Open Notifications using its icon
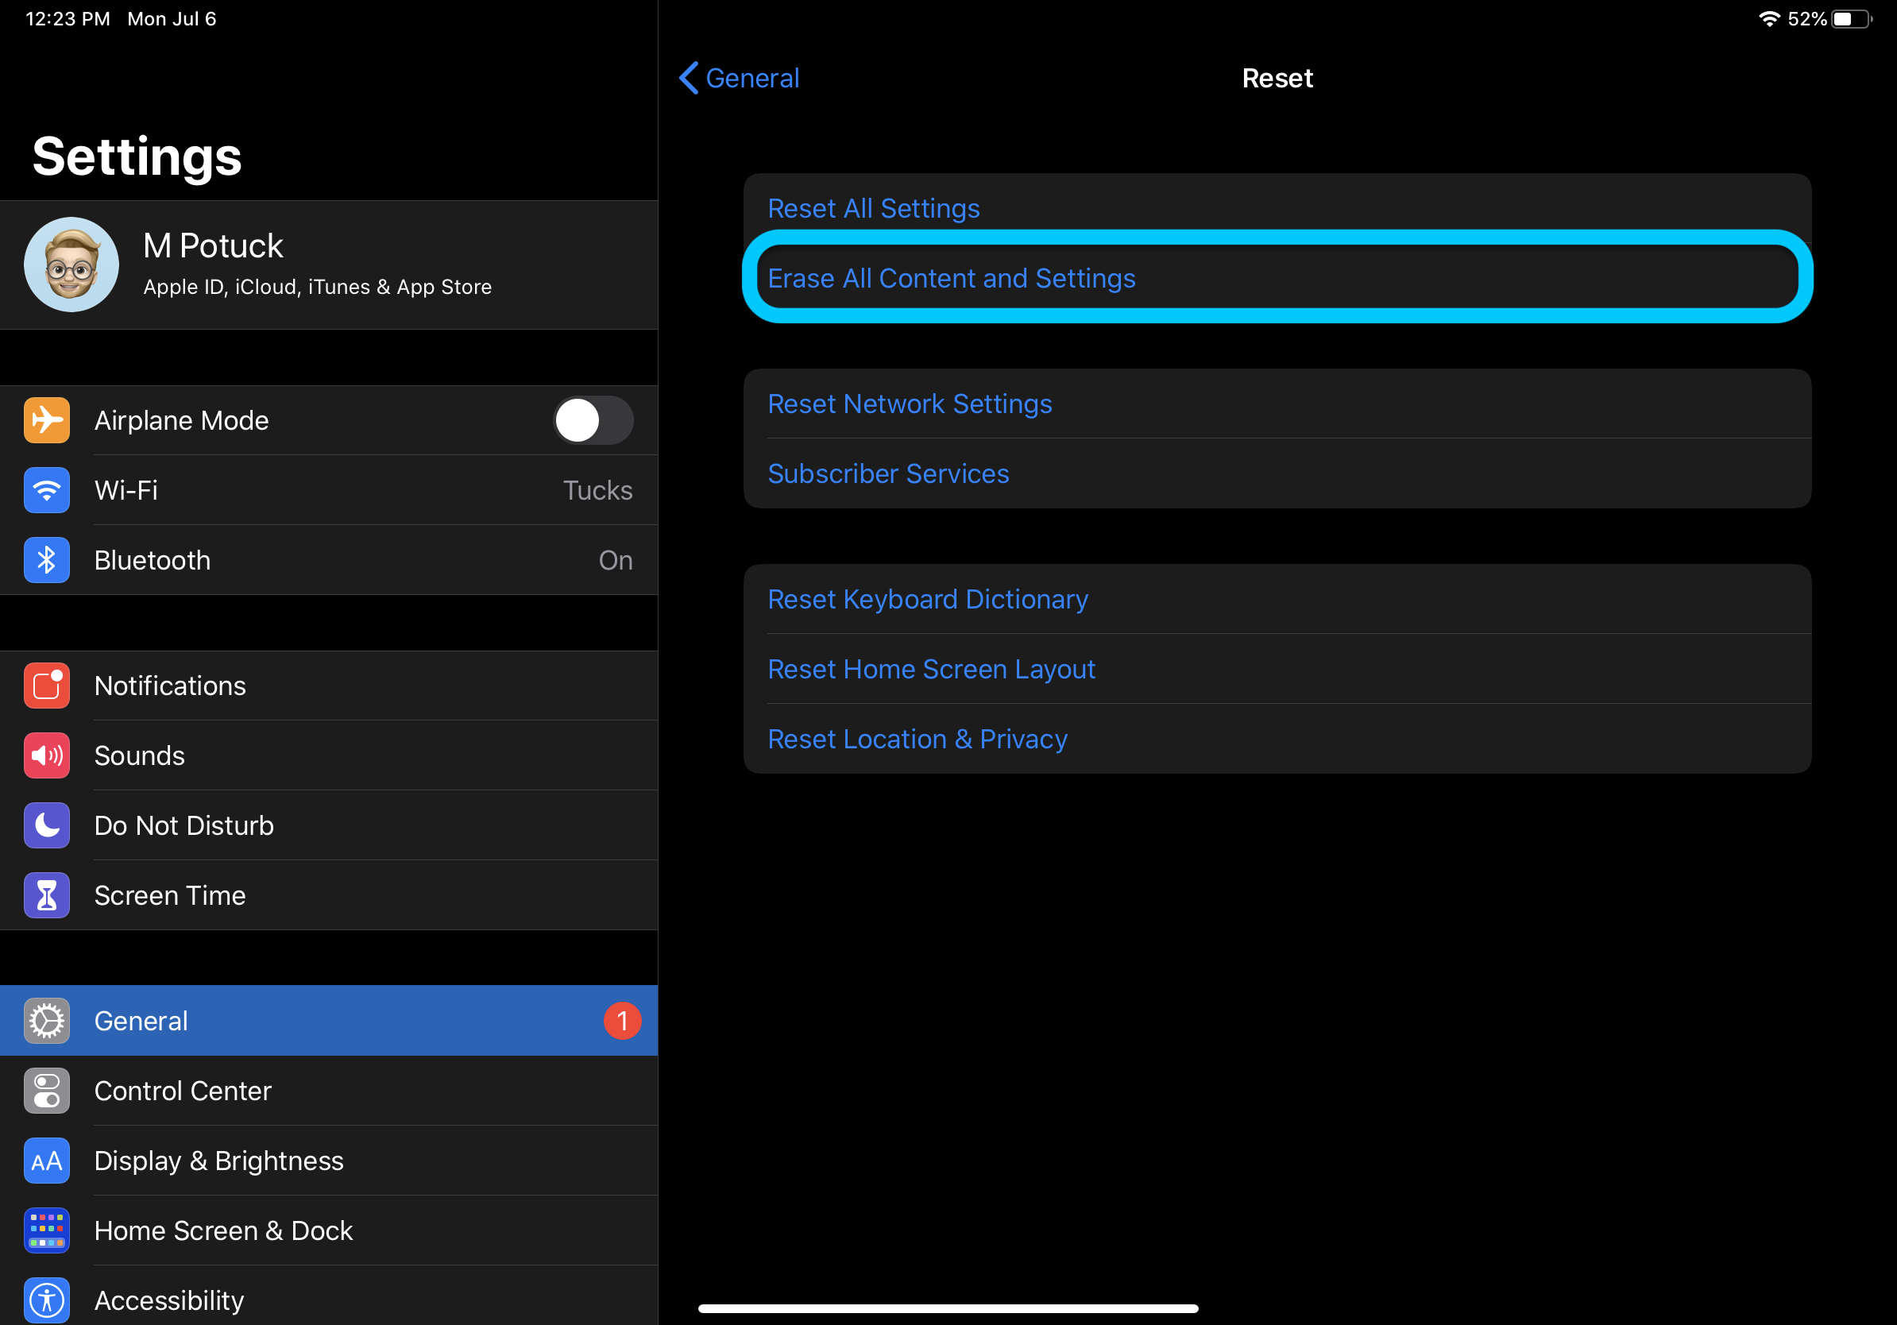 pos(47,685)
